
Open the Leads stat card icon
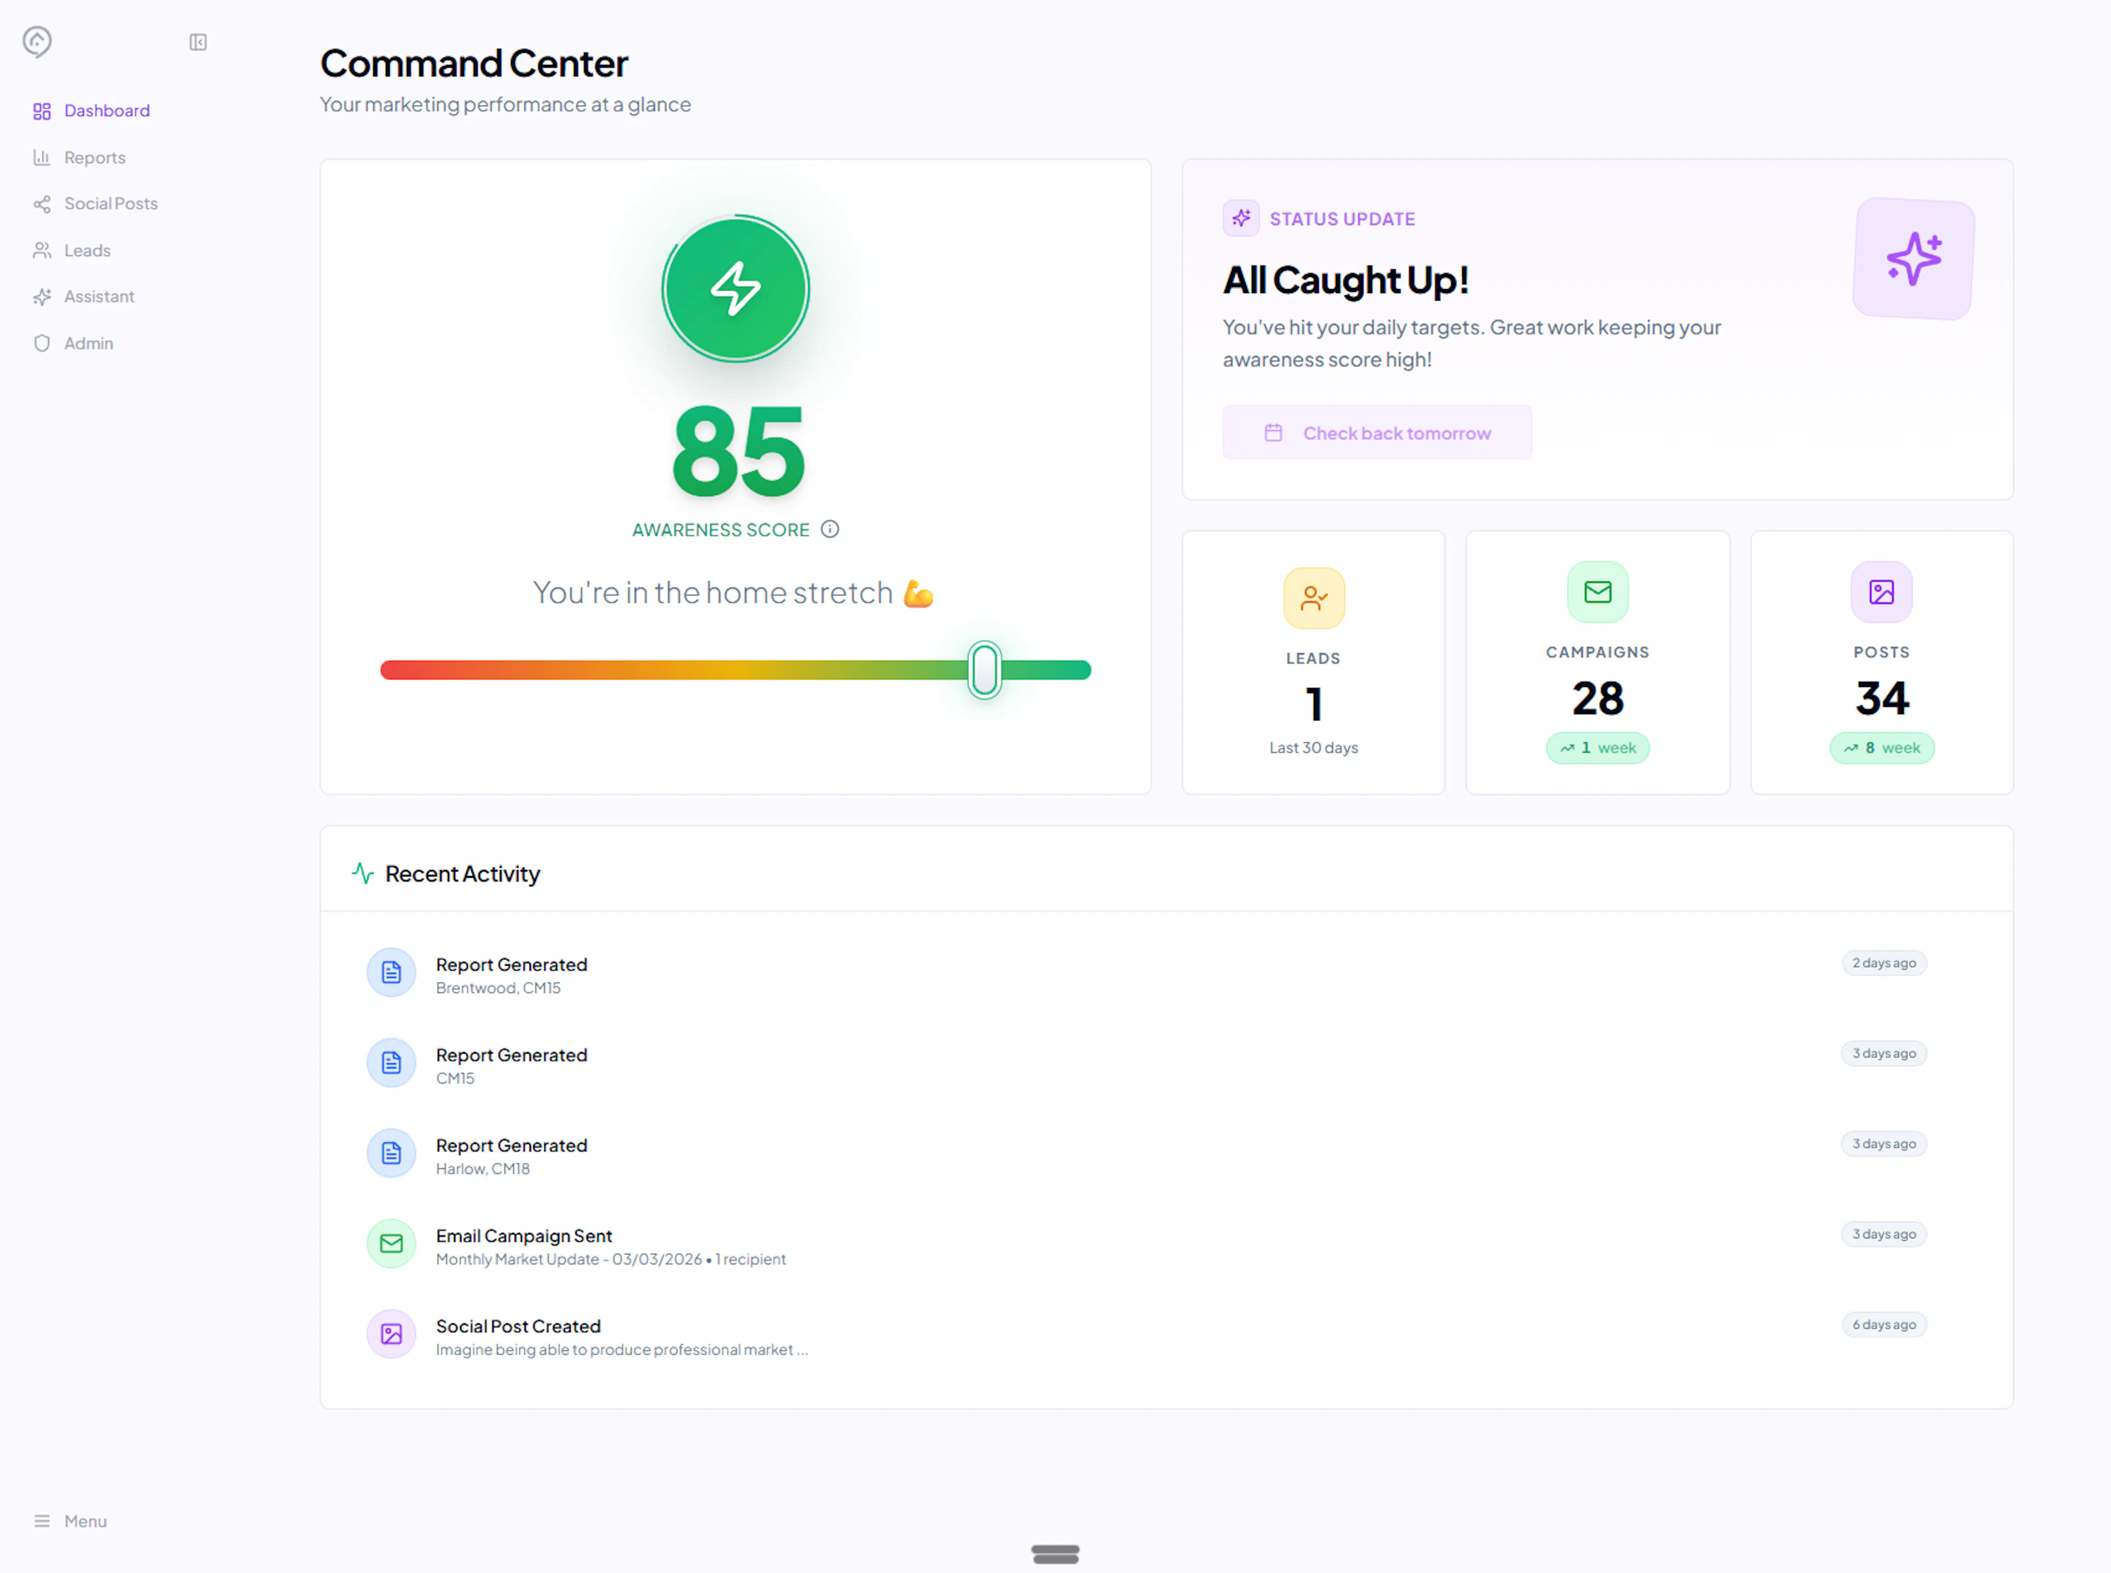pos(1313,598)
